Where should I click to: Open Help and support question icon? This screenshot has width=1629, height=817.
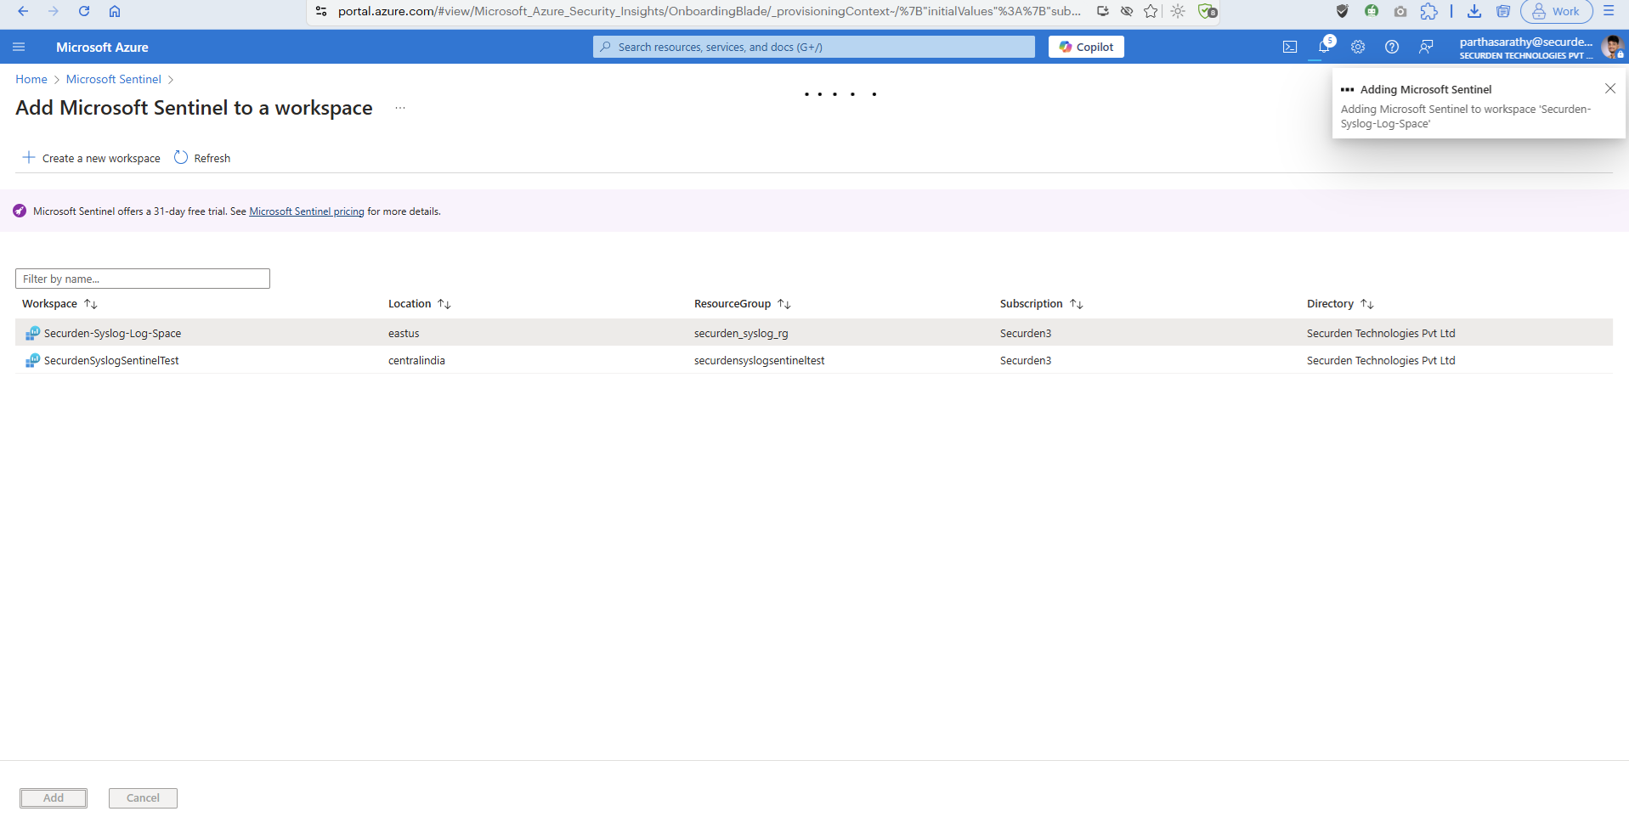point(1392,47)
